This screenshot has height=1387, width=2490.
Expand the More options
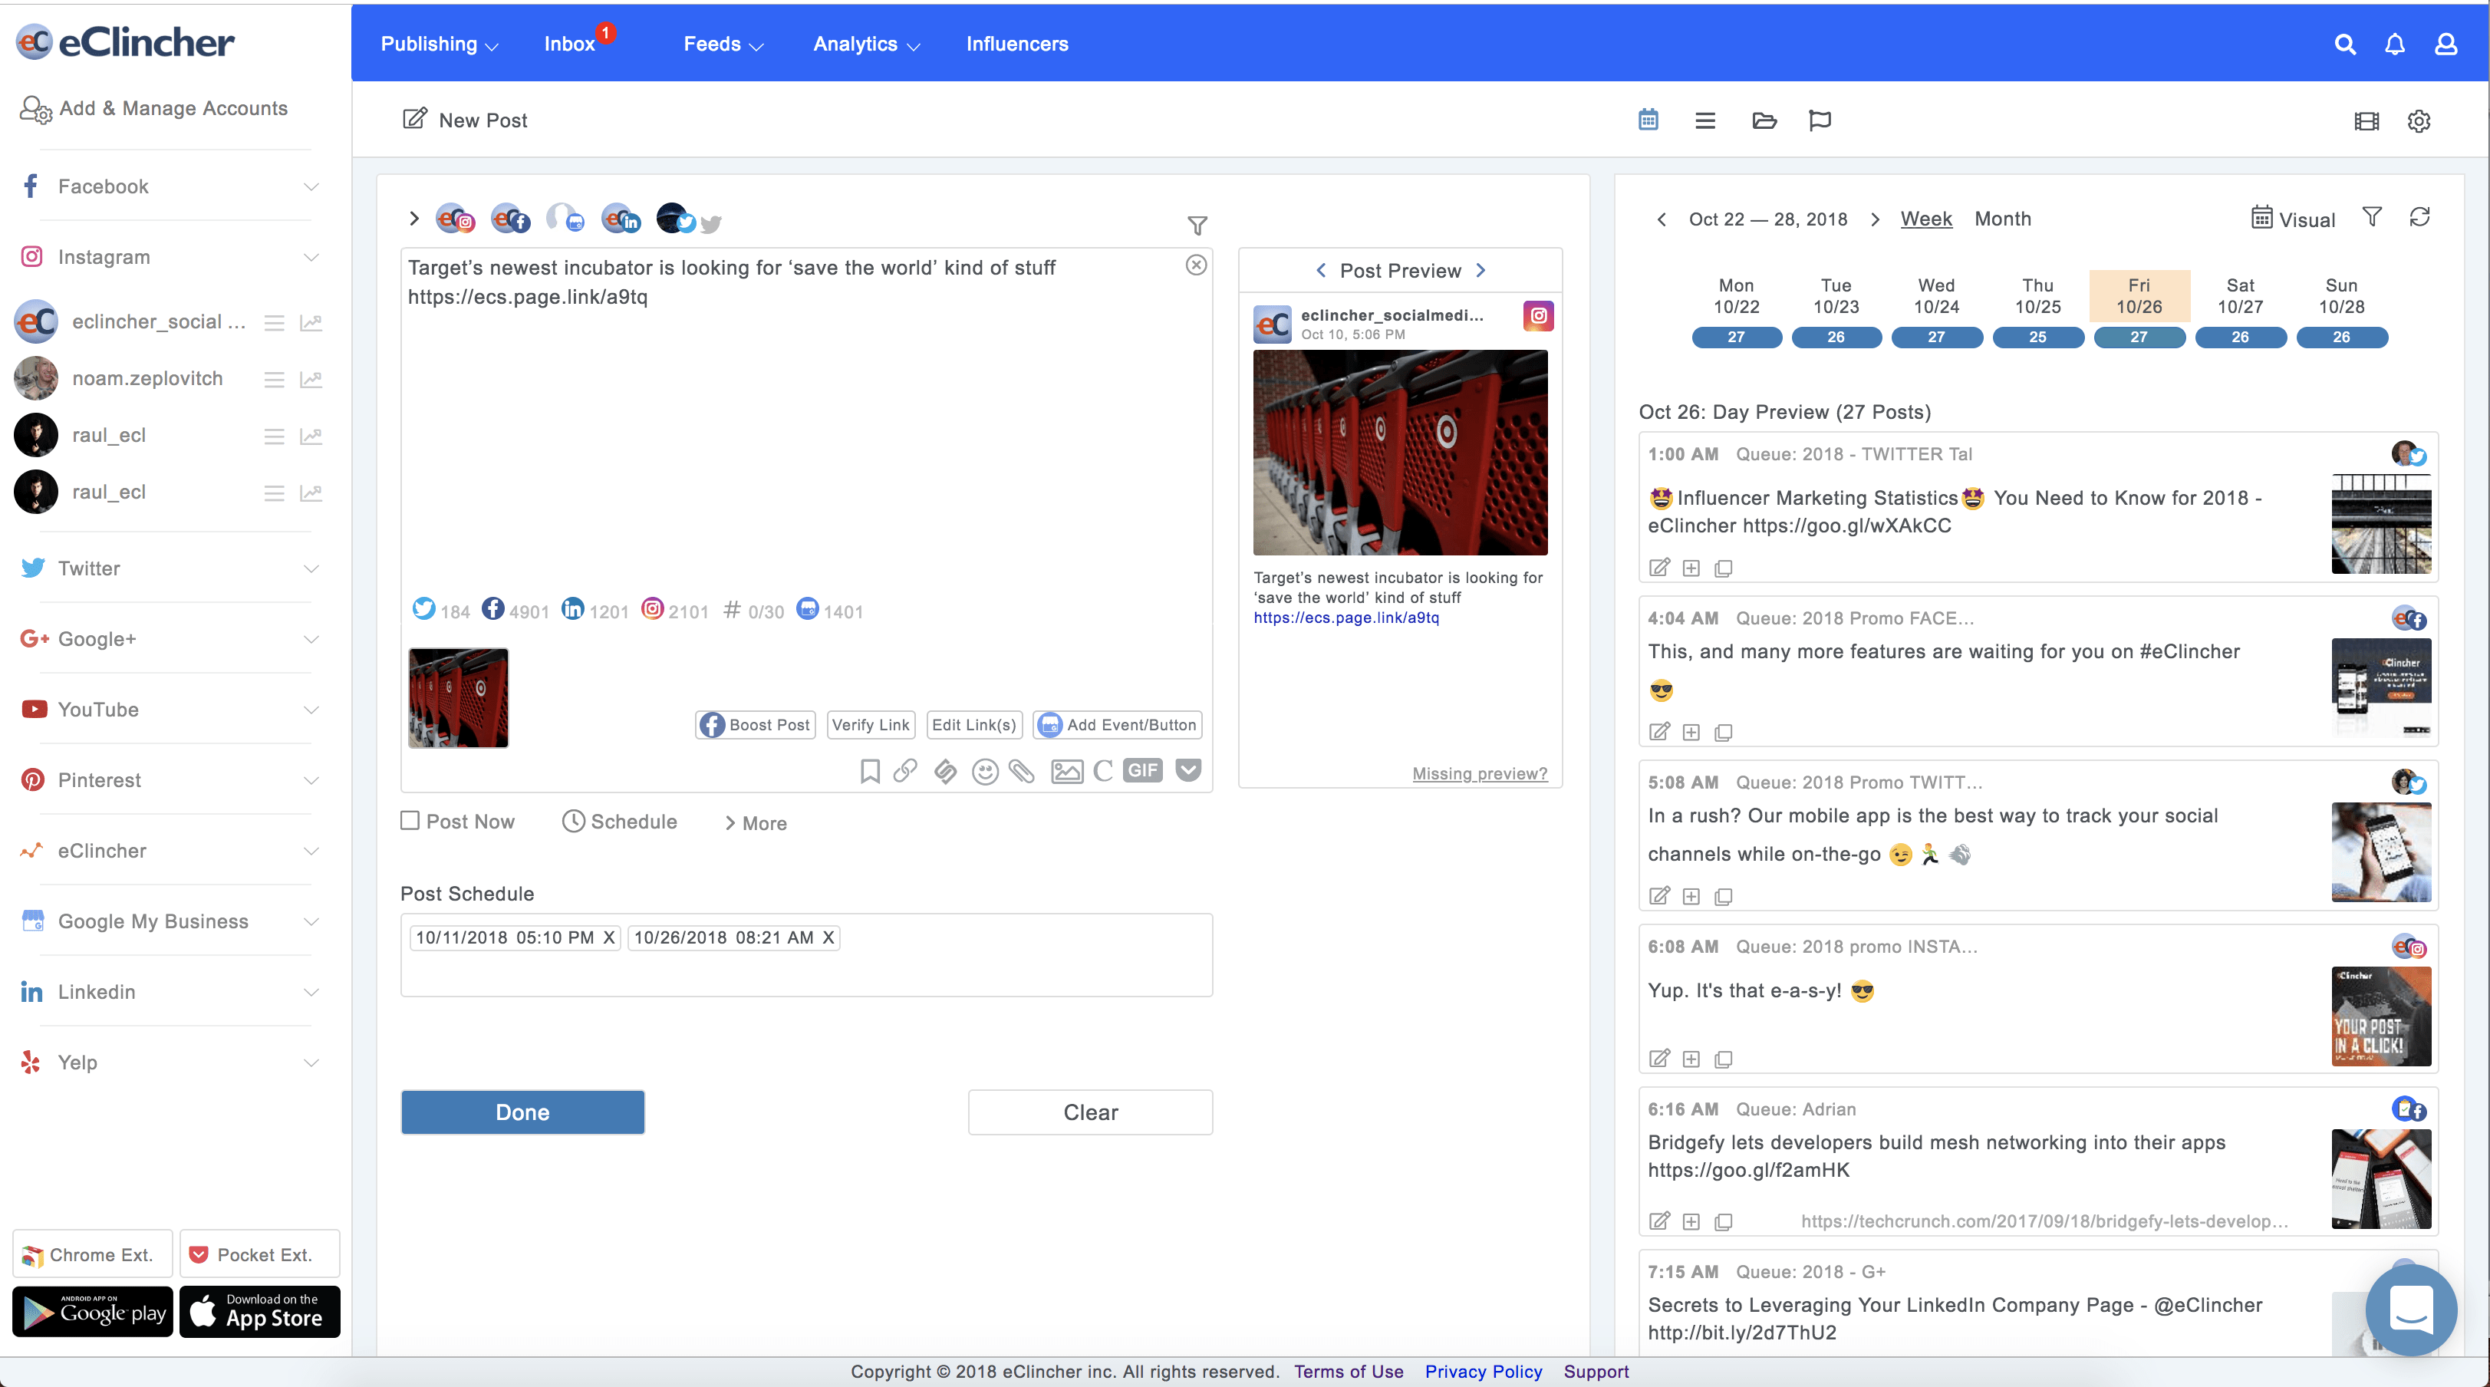tap(756, 823)
